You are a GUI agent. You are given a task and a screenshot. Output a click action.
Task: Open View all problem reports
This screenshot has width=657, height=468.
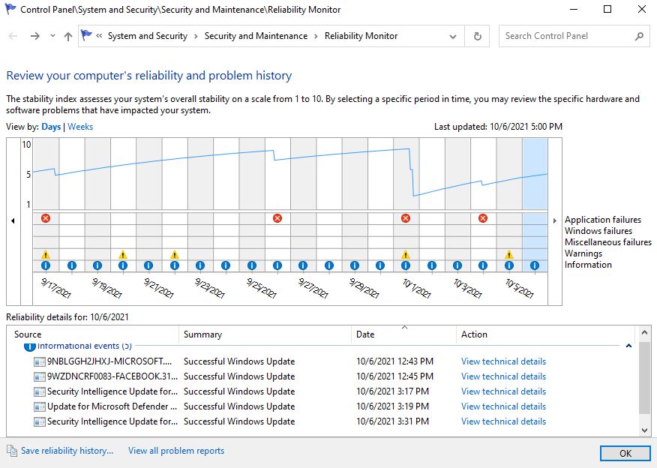coord(176,451)
